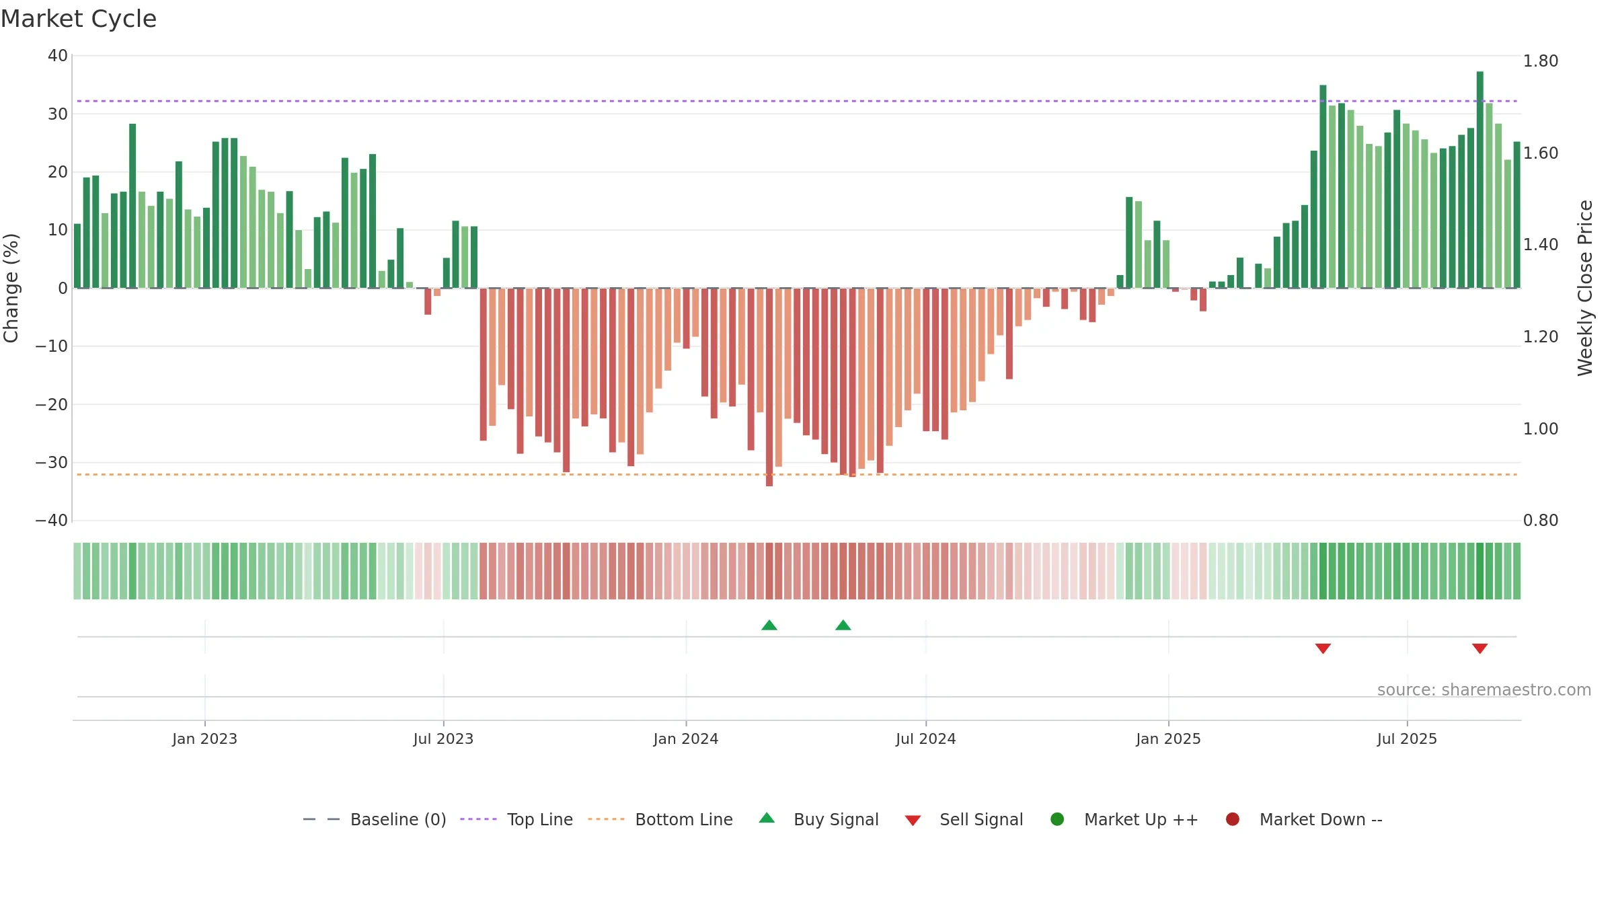The width and height of the screenshot is (1614, 908).
Task: Click the 0.80 price axis label
Action: (x=1541, y=521)
